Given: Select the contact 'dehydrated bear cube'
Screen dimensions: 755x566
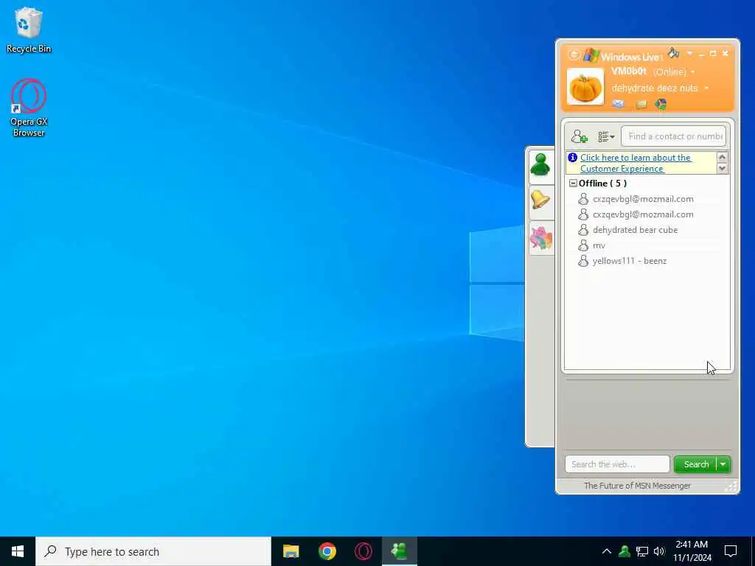Looking at the screenshot, I should pyautogui.click(x=635, y=230).
